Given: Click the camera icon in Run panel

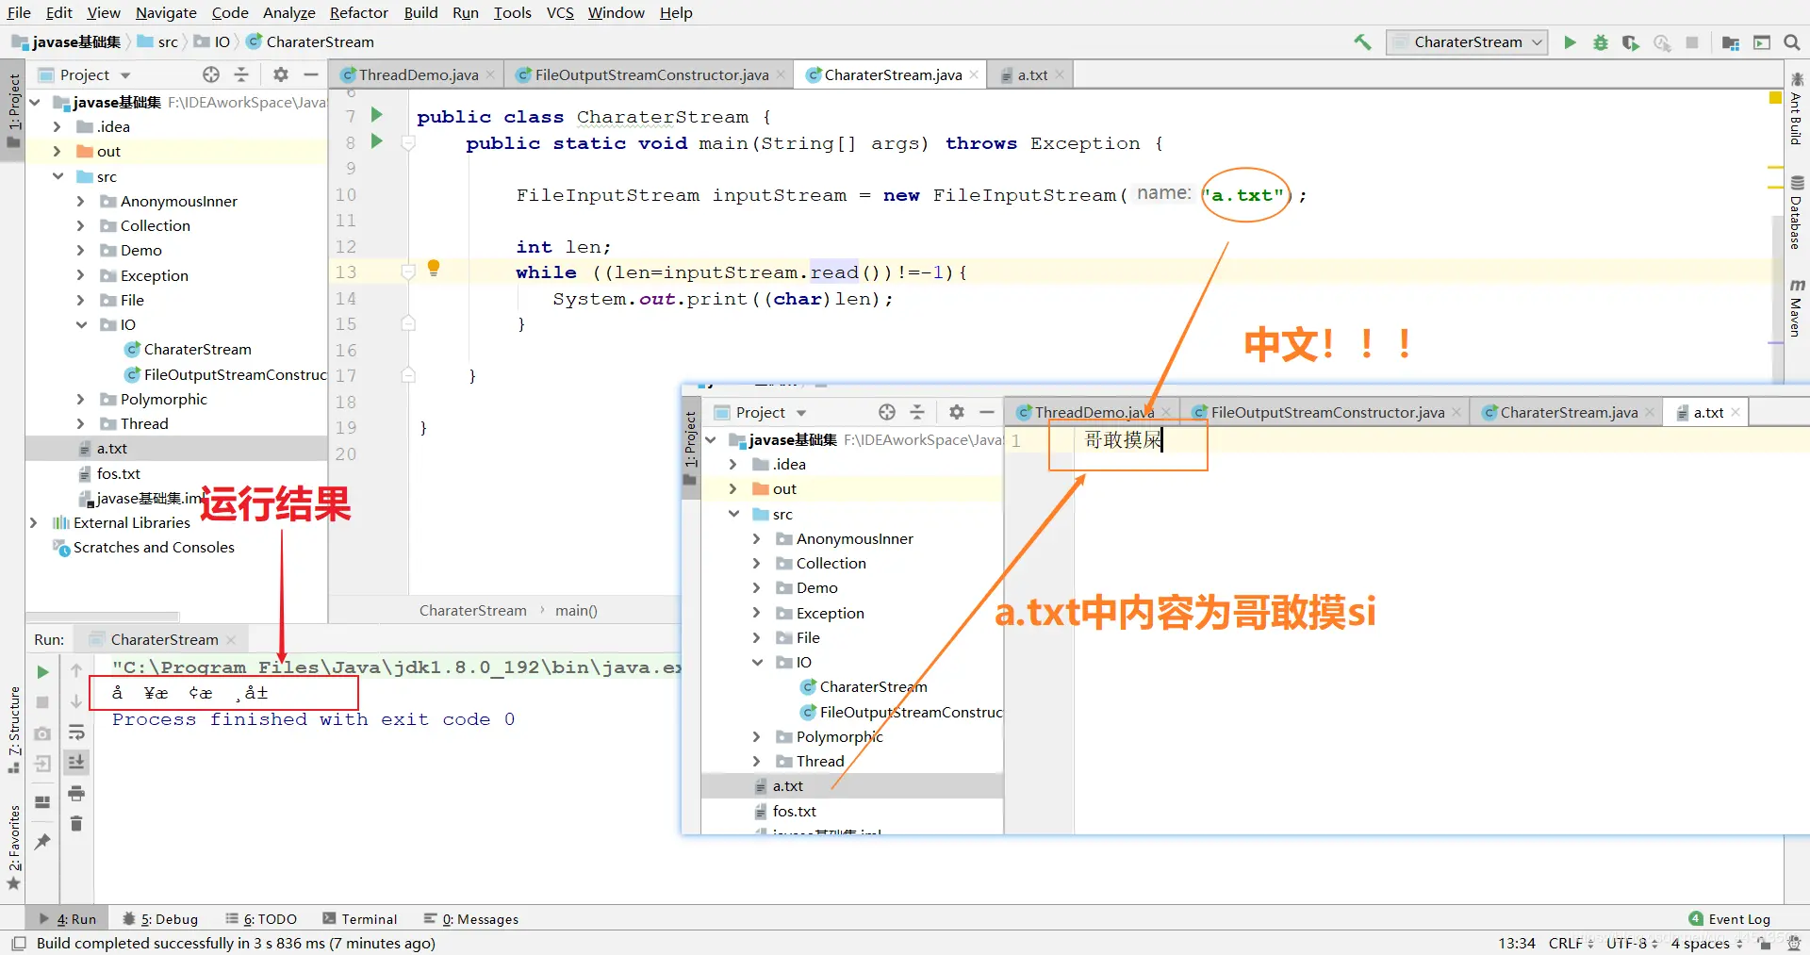Looking at the screenshot, I should coord(42,733).
